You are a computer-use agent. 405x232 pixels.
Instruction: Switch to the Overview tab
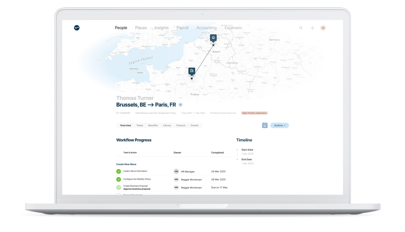[126, 125]
